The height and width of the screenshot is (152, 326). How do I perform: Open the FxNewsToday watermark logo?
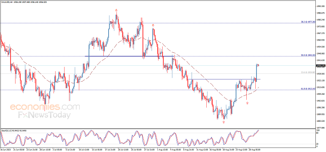[x=44, y=115]
